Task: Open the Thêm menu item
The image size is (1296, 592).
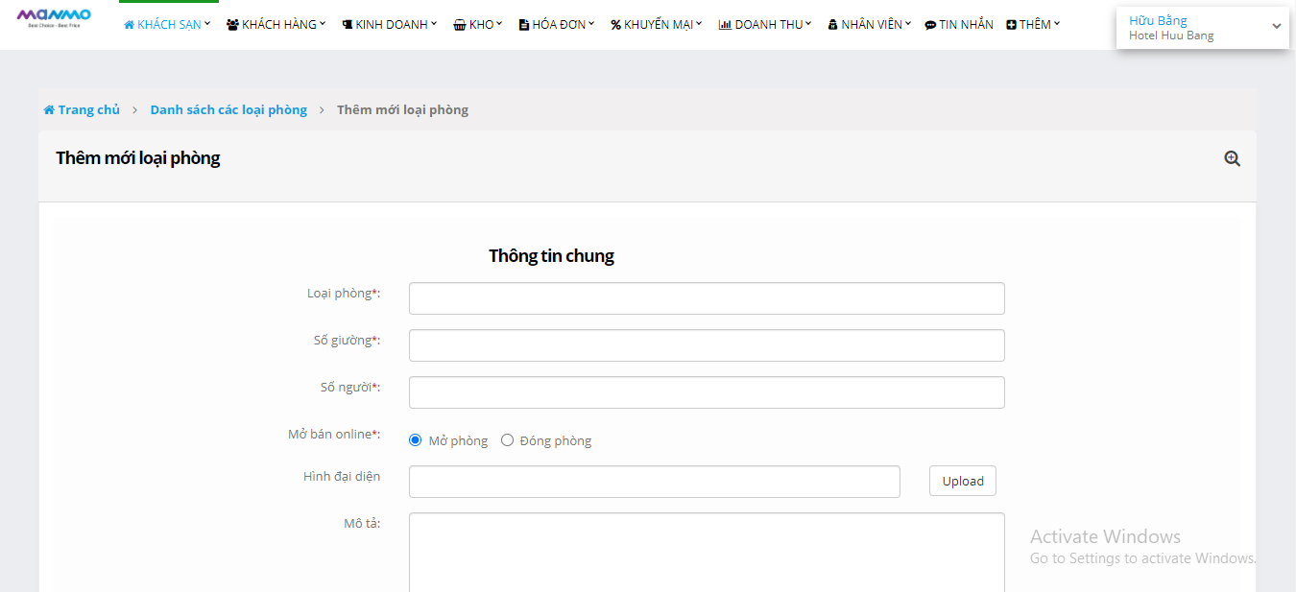Action: 1034,25
